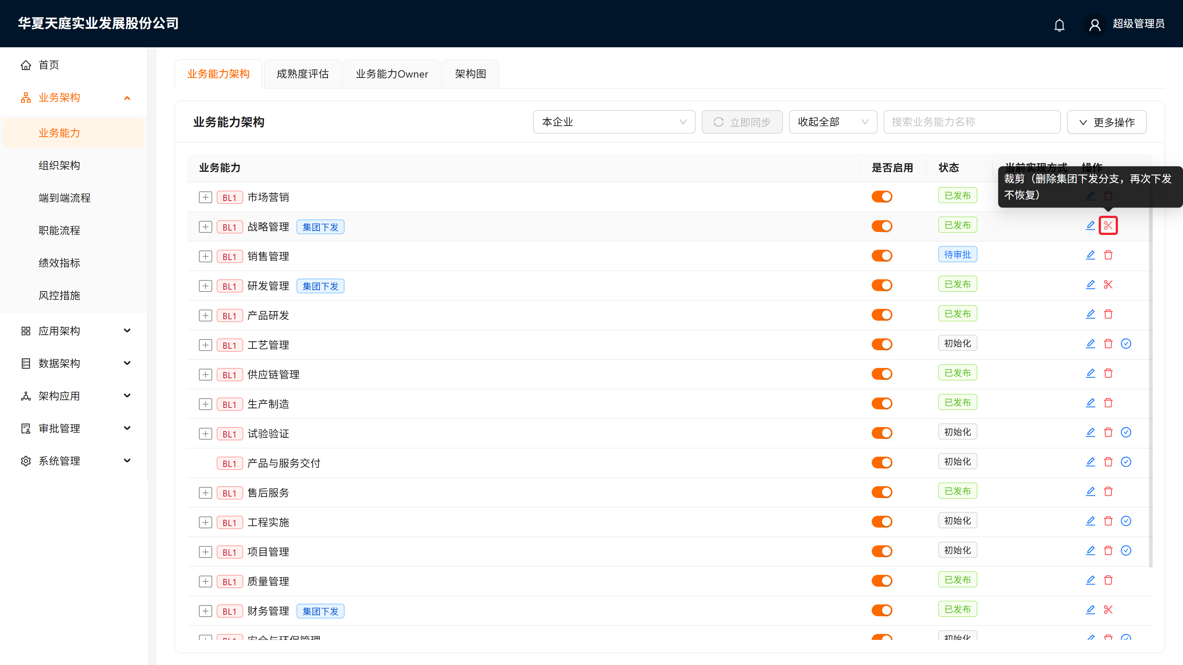Open the 更多操作 button
The width and height of the screenshot is (1183, 665).
1106,122
